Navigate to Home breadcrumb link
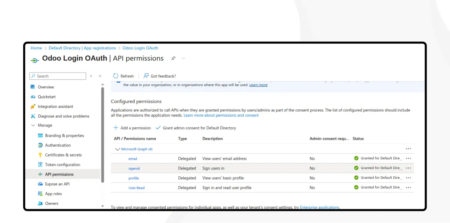Viewport: 450px width, 223px height. point(36,48)
